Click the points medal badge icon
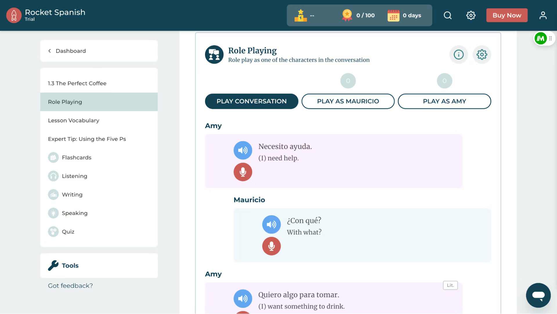557x314 pixels. (x=347, y=15)
